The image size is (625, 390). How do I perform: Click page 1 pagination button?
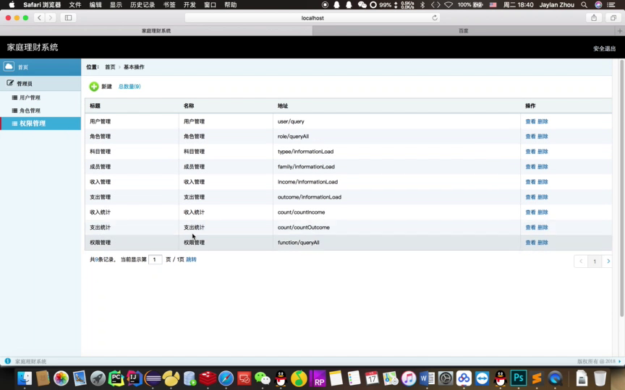(595, 261)
